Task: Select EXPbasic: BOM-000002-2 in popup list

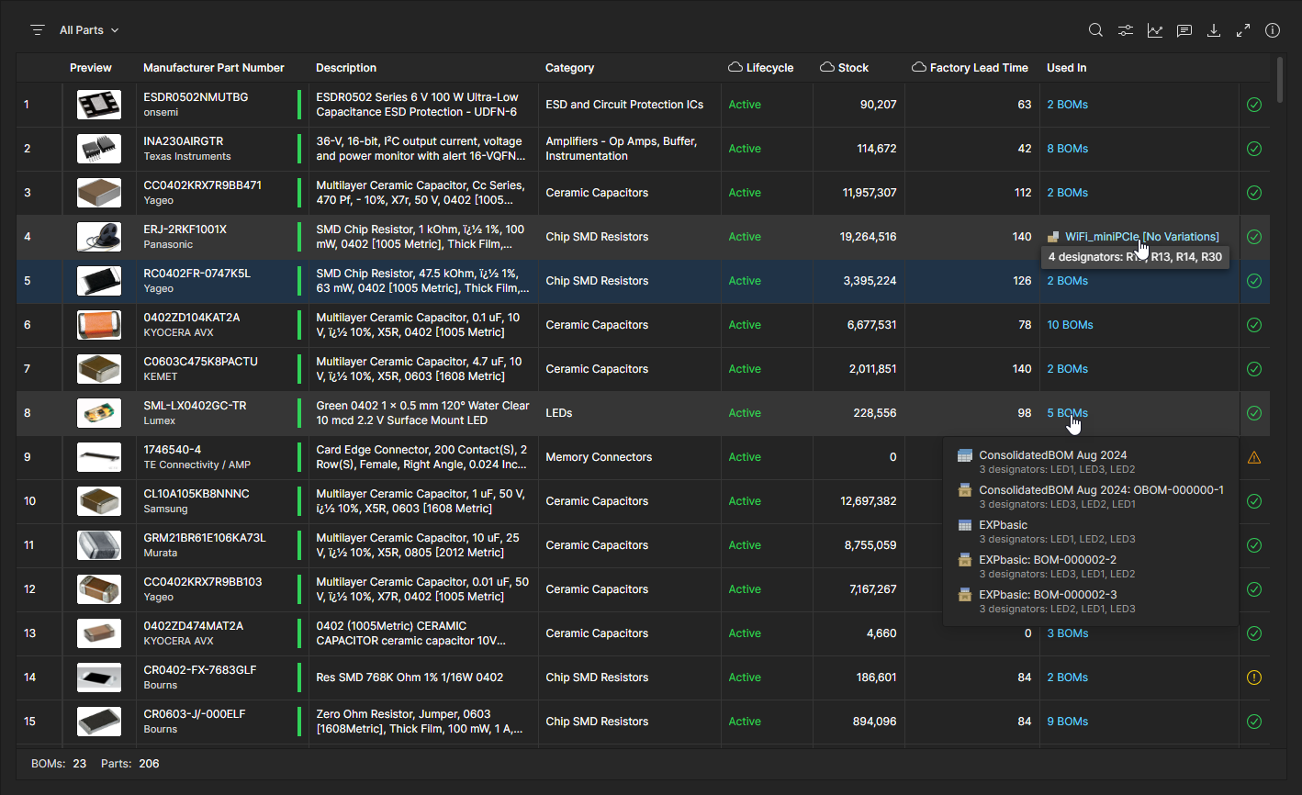Action: [x=1048, y=560]
